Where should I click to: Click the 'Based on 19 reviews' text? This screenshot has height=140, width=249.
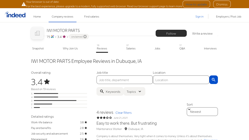tap(43, 89)
